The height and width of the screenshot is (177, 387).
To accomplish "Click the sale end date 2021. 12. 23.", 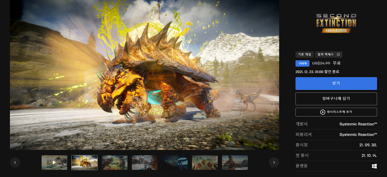I will pyautogui.click(x=317, y=72).
